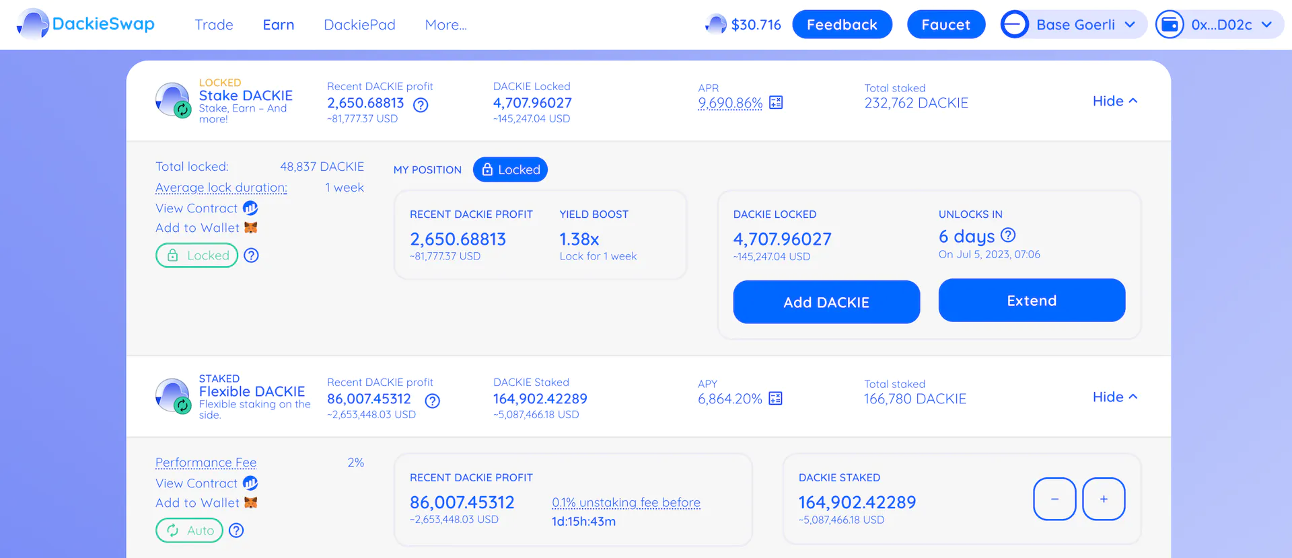This screenshot has height=558, width=1292.
Task: Open the DackiePad menu item
Action: click(359, 25)
